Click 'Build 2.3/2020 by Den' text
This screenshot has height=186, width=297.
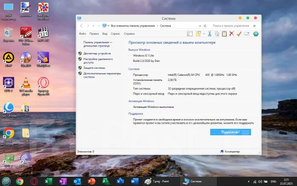pyautogui.click(x=146, y=61)
